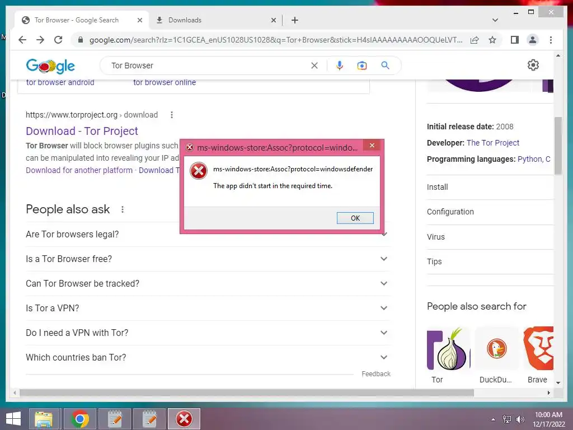
Task: Open volume control in system tray
Action: click(x=520, y=419)
